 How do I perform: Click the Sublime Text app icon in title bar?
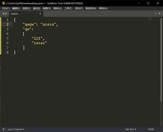[3, 3]
